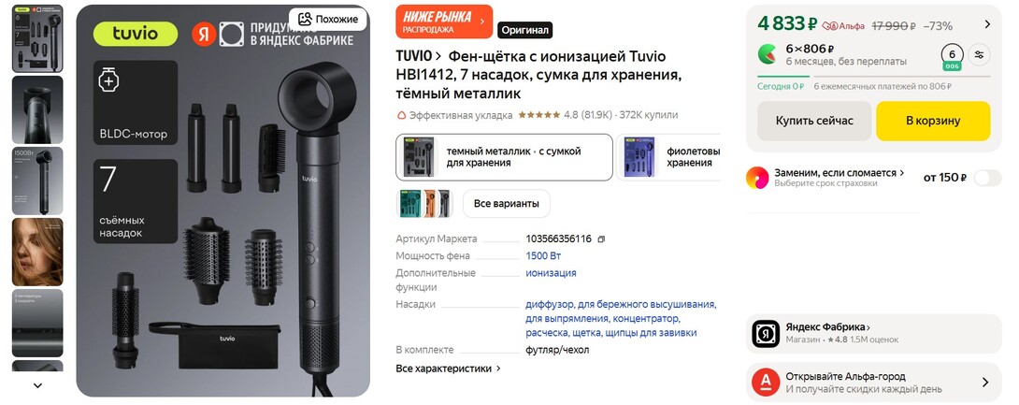Click the multicolor variants swatch thumbnail
The width and height of the screenshot is (1019, 405).
point(423,204)
